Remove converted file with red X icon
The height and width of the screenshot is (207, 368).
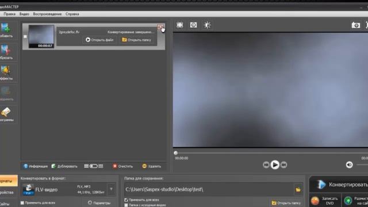(160, 28)
